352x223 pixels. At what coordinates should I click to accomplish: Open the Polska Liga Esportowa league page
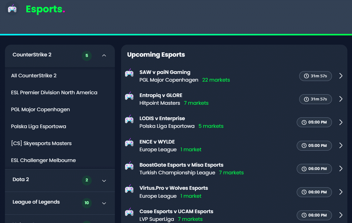point(38,126)
